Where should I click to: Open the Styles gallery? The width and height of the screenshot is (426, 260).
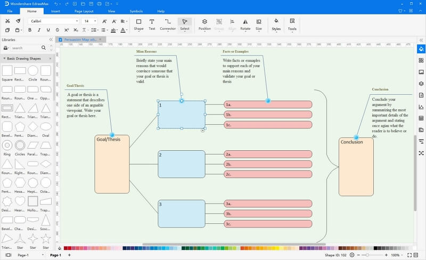point(276,25)
